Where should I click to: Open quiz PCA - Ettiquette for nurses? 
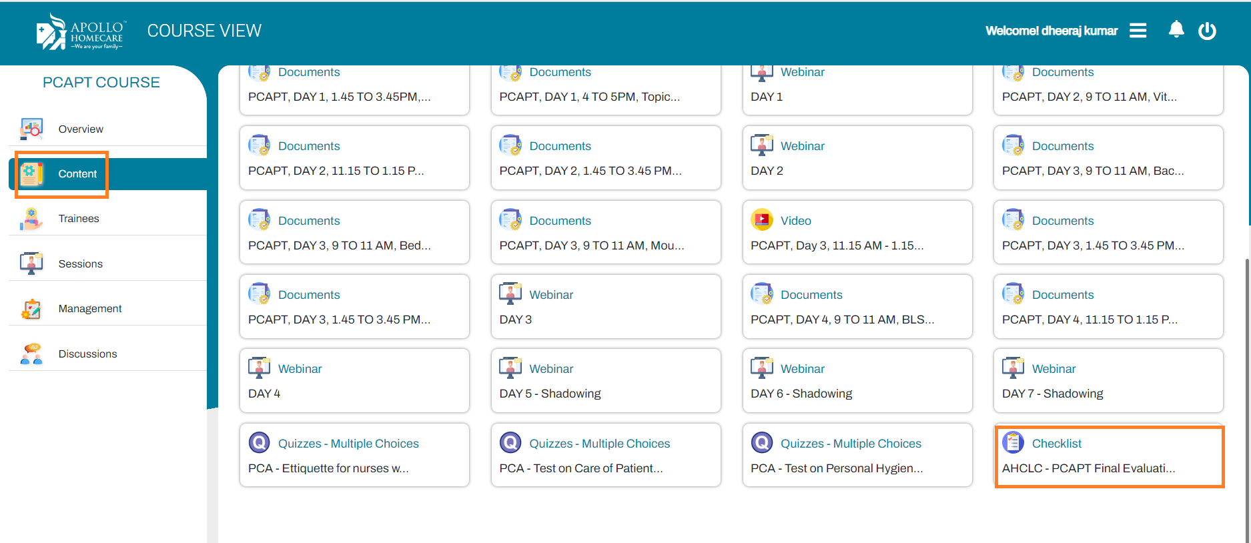point(354,456)
